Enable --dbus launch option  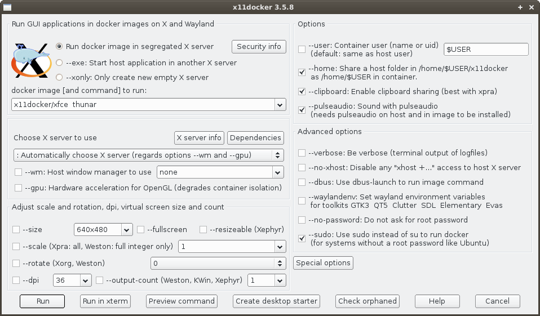coord(302,182)
